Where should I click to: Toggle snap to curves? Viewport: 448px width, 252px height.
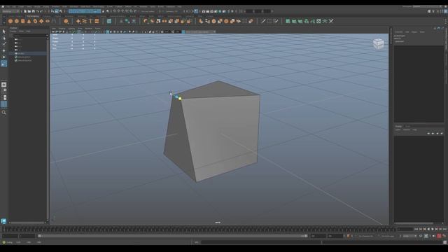point(119,11)
